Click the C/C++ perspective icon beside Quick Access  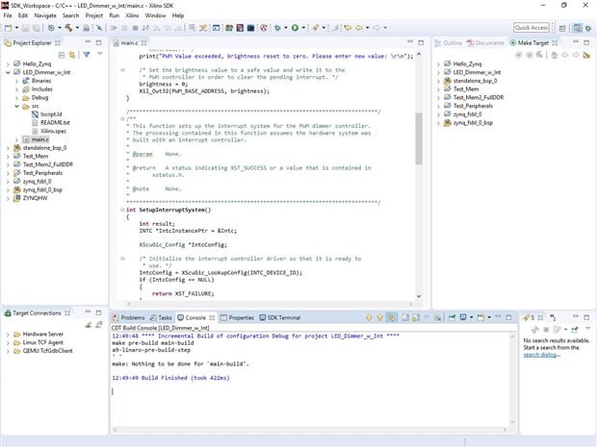point(577,28)
